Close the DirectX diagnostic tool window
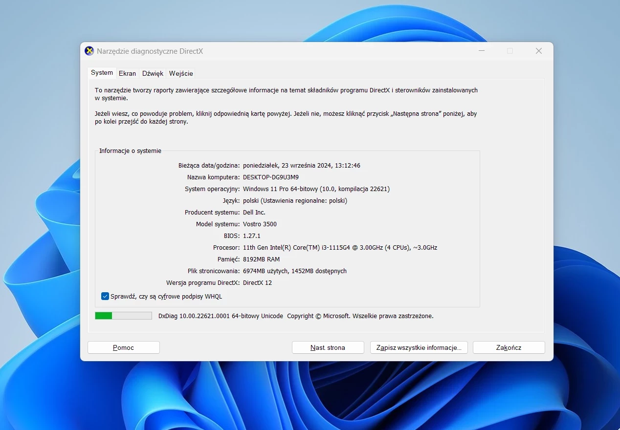This screenshot has width=620, height=430. pyautogui.click(x=539, y=51)
